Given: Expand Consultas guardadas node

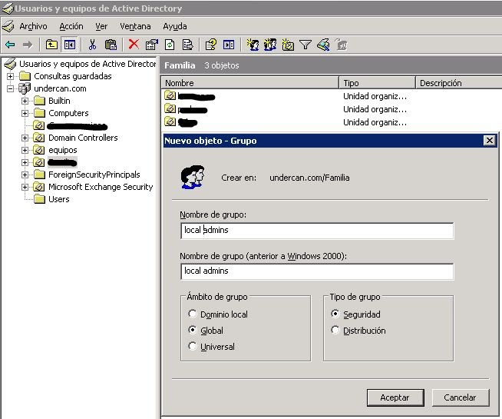Looking at the screenshot, I should click(x=10, y=76).
